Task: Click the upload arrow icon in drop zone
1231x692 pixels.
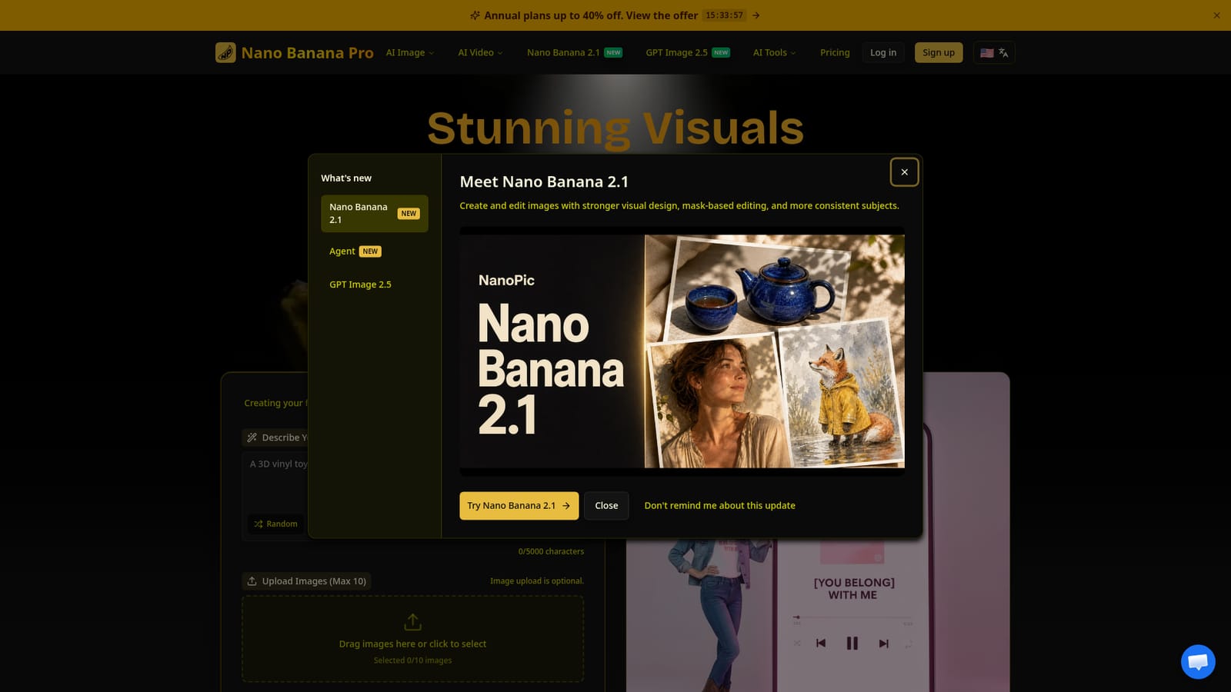Action: pos(412,621)
